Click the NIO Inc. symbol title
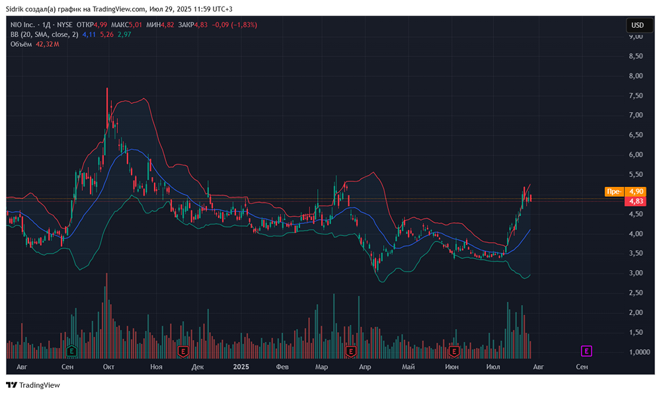 click(x=22, y=25)
